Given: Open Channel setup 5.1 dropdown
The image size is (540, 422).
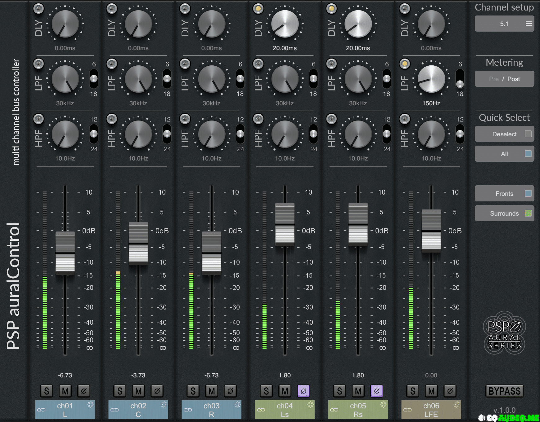Looking at the screenshot, I should tap(504, 24).
